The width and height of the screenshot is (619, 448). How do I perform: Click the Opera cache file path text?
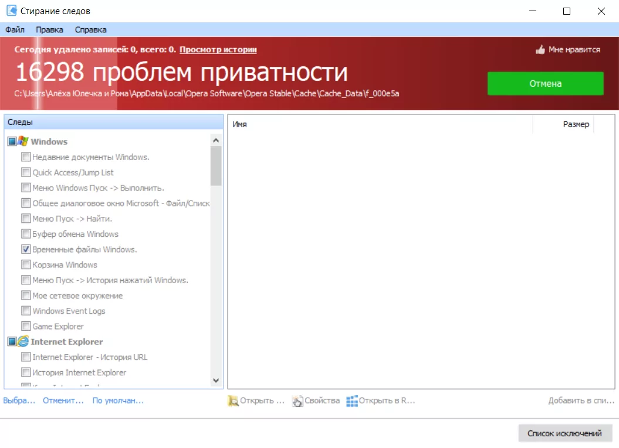207,94
